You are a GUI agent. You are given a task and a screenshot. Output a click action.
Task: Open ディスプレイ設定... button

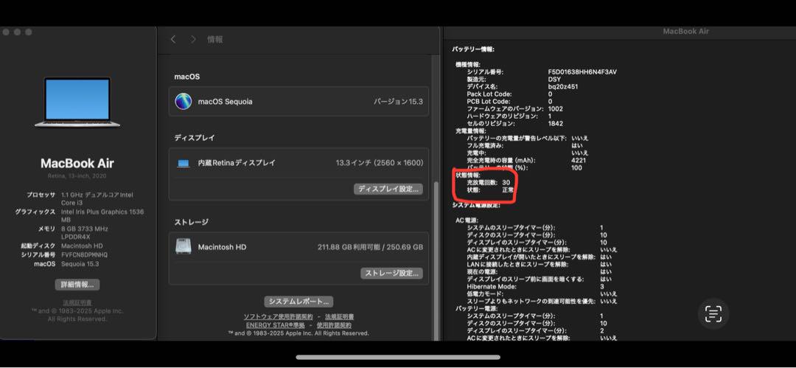click(x=388, y=189)
